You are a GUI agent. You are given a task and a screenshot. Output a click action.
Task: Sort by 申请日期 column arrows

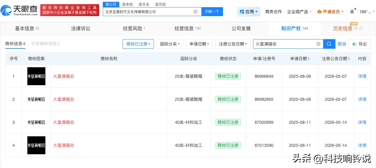pos(309,59)
